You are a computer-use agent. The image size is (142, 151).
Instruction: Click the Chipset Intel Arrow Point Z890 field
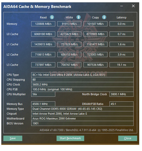click(x=82, y=114)
